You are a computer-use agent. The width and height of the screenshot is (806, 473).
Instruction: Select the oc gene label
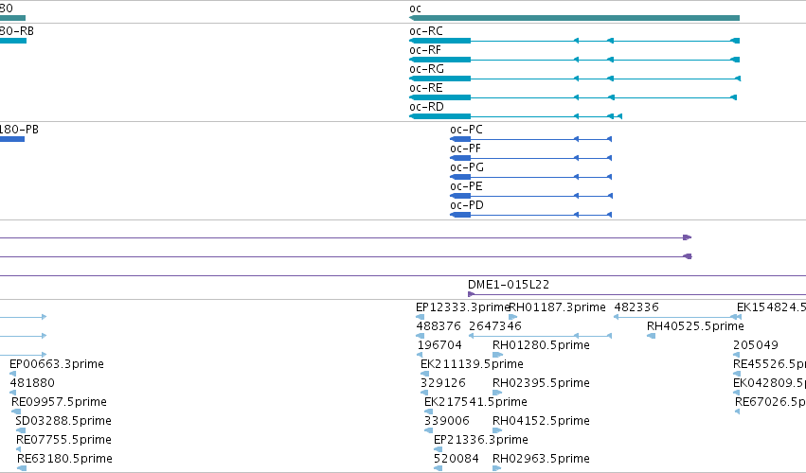click(x=415, y=9)
